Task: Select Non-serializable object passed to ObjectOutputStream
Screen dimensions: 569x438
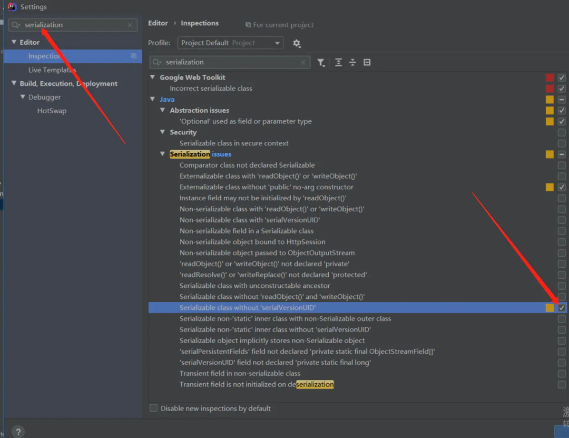Action: point(267,253)
